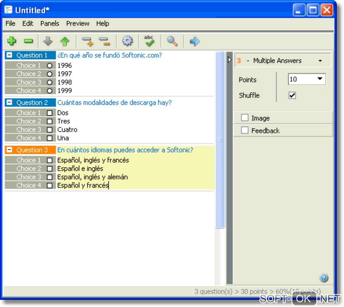The width and height of the screenshot is (344, 307).
Task: Select the Question 1 header label
Action: 32,55
